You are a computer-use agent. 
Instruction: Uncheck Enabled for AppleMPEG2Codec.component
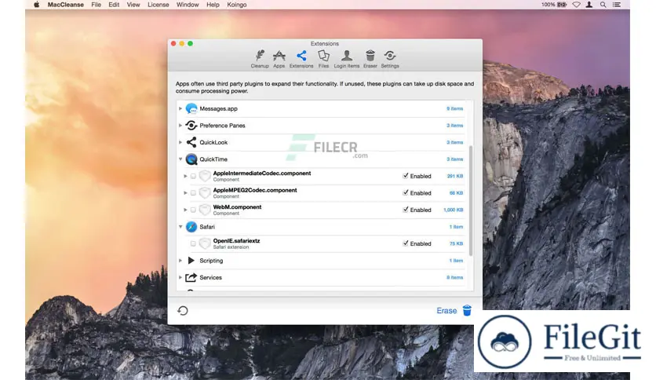click(x=406, y=192)
